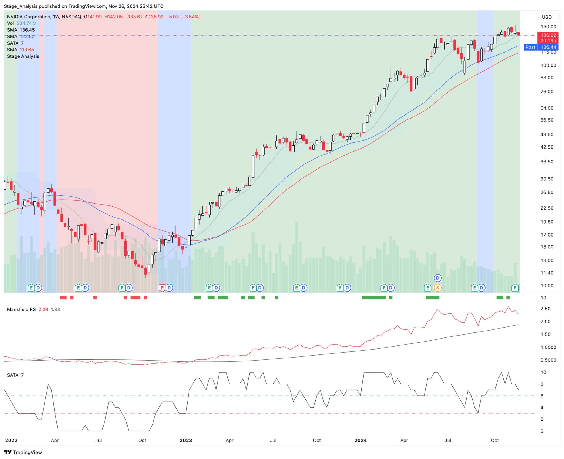Open the dividend D marker in February 2023

[216, 288]
